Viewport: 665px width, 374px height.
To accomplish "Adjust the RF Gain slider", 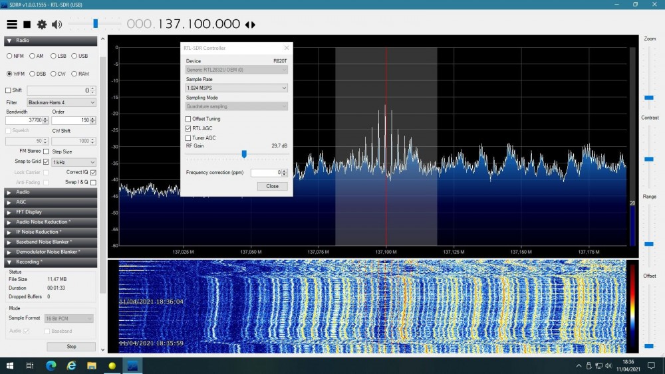I will pyautogui.click(x=244, y=154).
